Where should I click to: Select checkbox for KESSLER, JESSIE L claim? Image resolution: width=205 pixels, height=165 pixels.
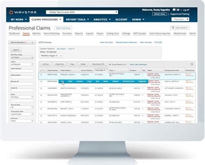point(41,75)
